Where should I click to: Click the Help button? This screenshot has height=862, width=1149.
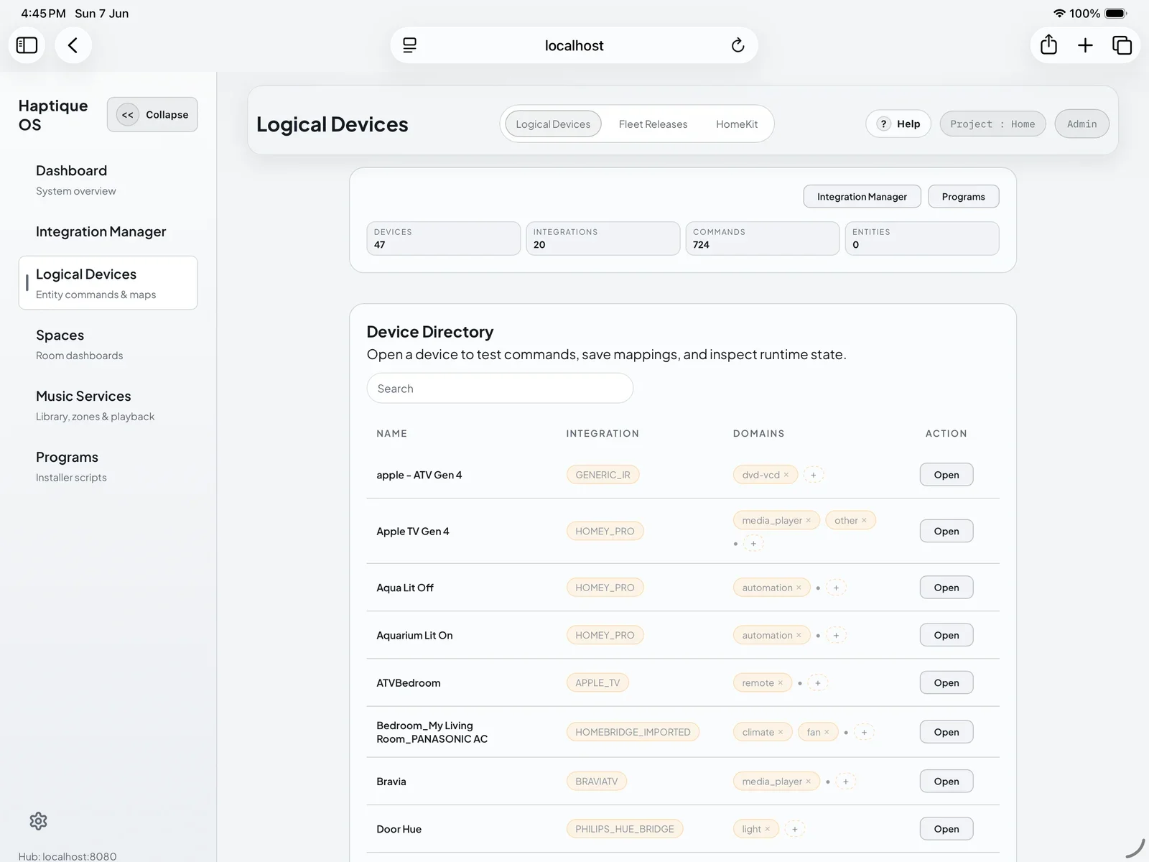tap(898, 124)
